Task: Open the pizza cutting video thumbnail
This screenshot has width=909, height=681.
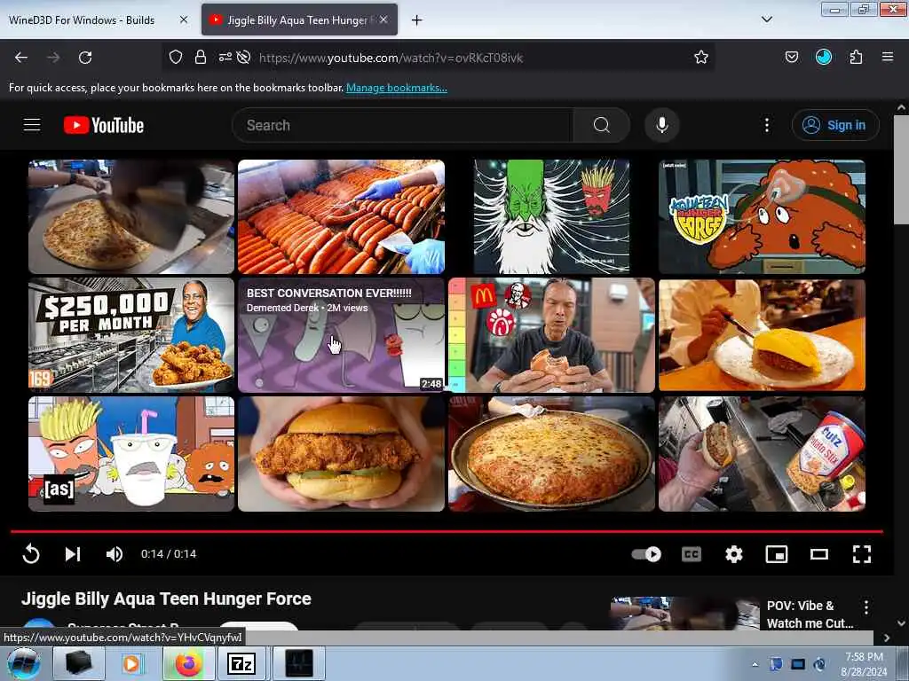Action: click(131, 216)
